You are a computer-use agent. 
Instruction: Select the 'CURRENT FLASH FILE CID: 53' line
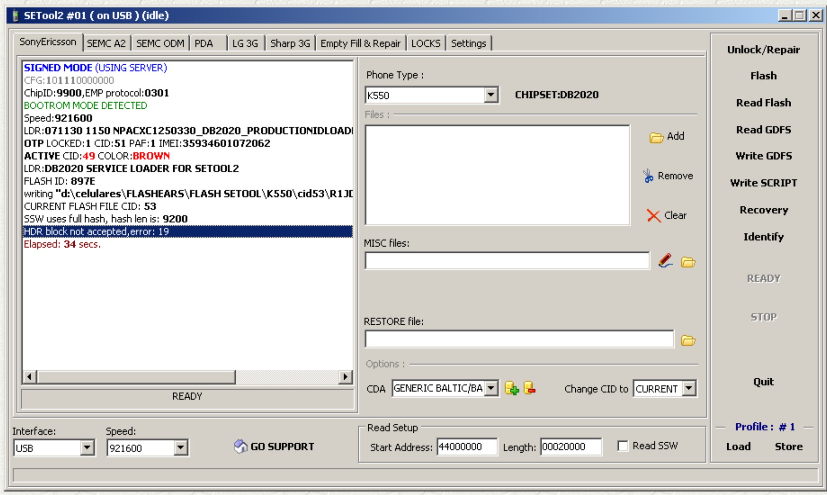[x=90, y=206]
